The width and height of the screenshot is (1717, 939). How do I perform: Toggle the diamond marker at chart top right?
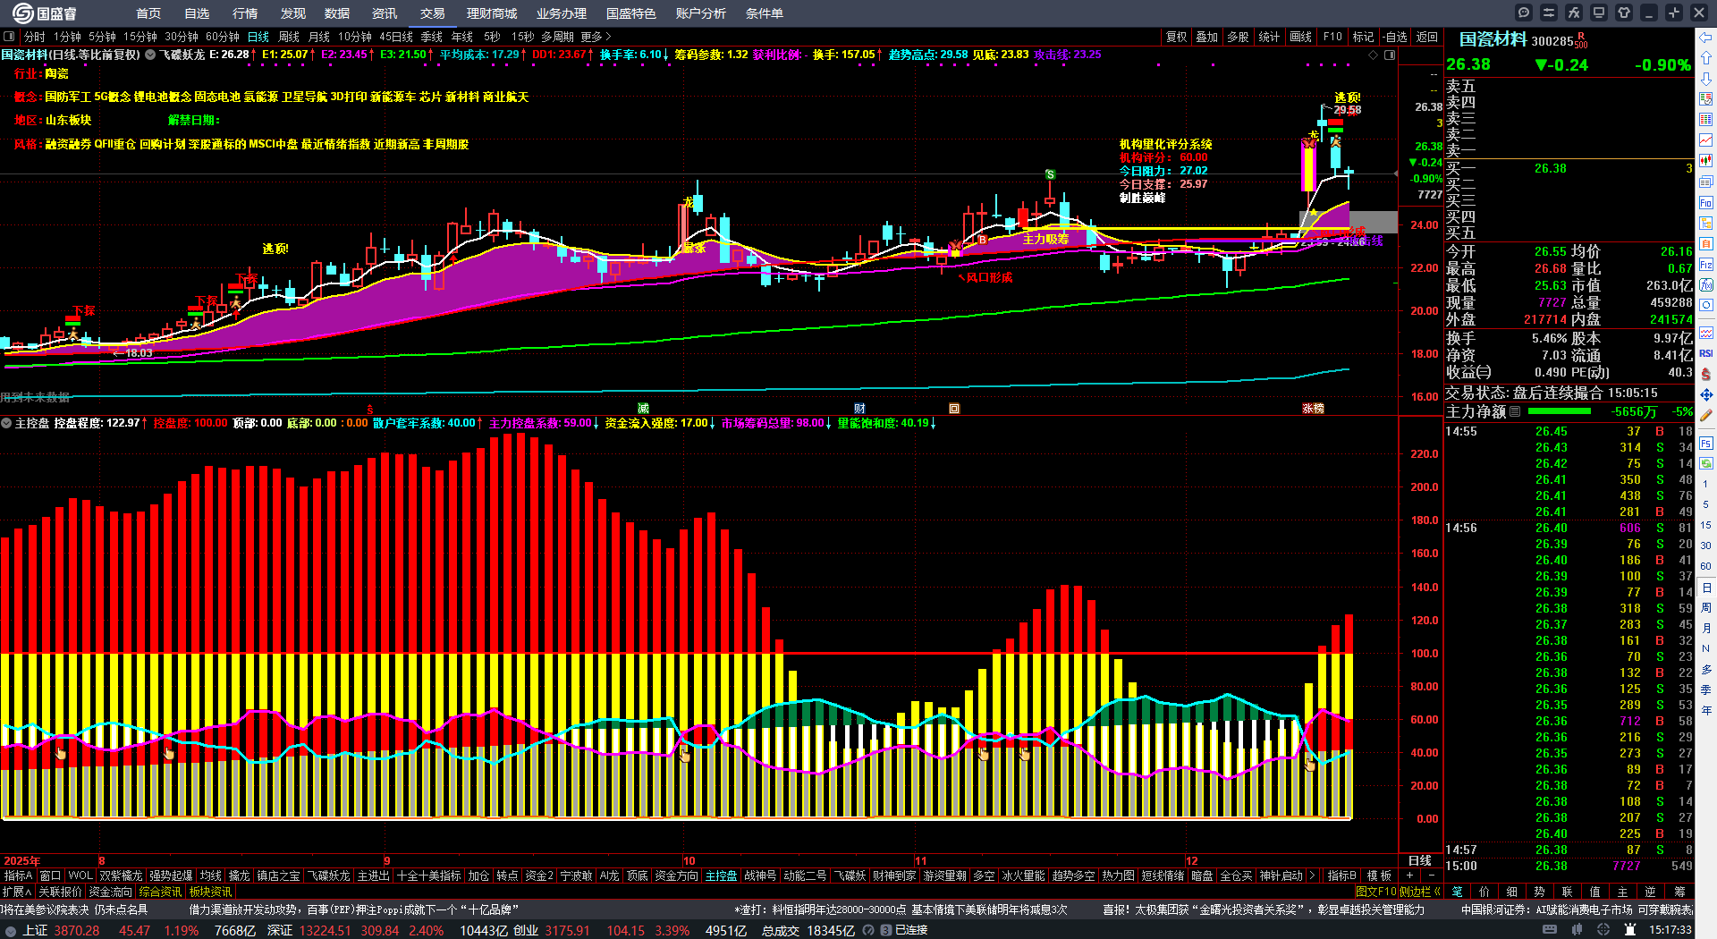[1374, 55]
